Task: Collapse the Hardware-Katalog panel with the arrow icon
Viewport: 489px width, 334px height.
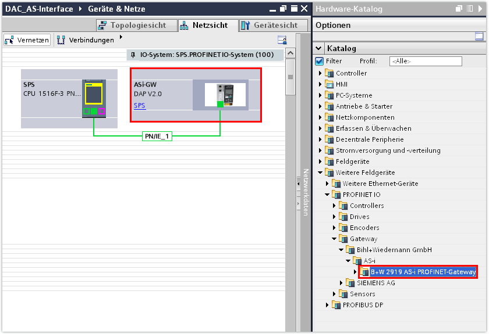Action: tap(481, 9)
